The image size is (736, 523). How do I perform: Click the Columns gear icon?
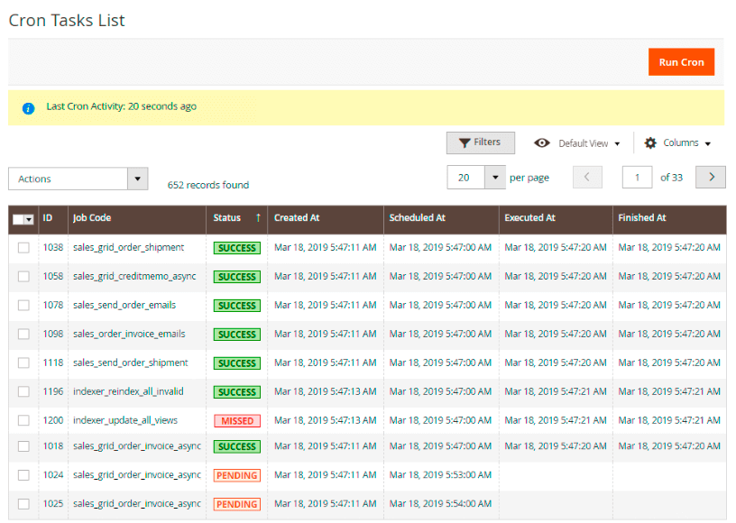point(651,142)
